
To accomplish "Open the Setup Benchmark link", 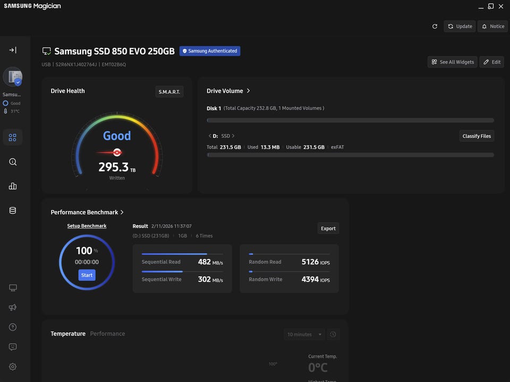I will coord(87,226).
